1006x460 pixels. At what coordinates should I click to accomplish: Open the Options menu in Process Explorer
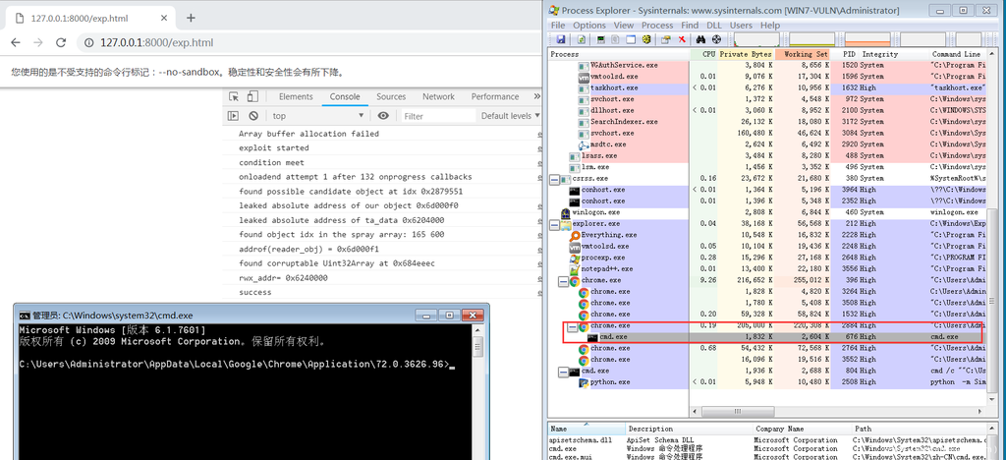pyautogui.click(x=589, y=26)
